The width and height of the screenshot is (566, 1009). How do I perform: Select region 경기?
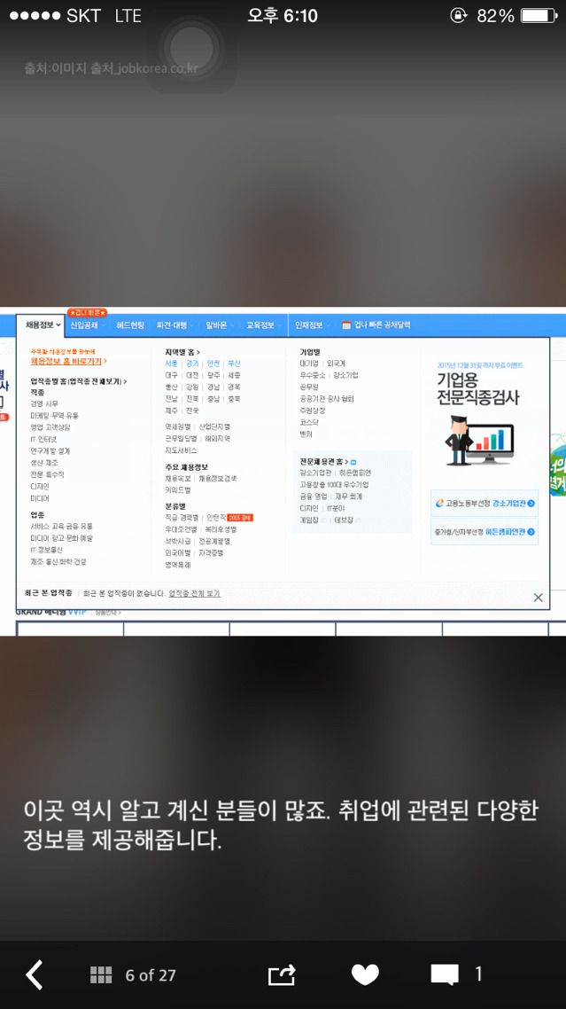(192, 364)
